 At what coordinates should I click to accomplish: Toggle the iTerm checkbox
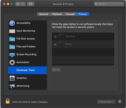[x=55, y=44]
